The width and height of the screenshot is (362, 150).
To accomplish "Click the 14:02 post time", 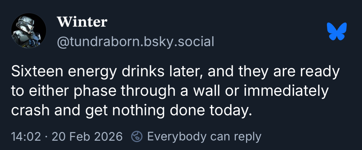I will click(26, 137).
